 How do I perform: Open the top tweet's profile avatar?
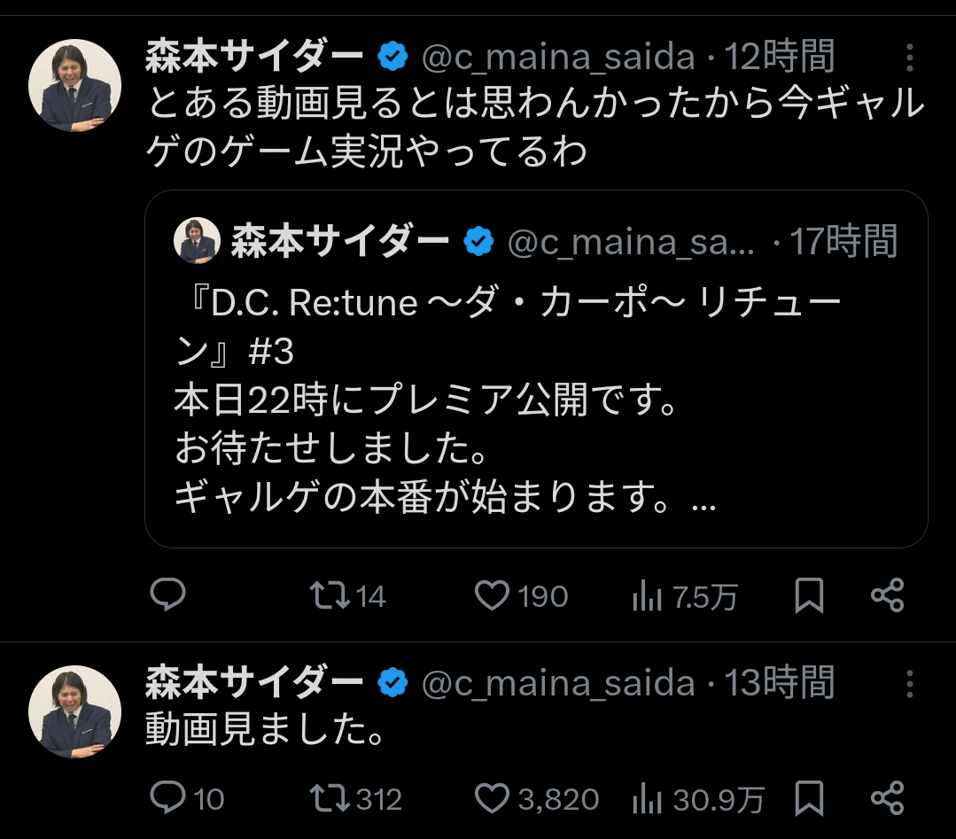click(x=75, y=86)
